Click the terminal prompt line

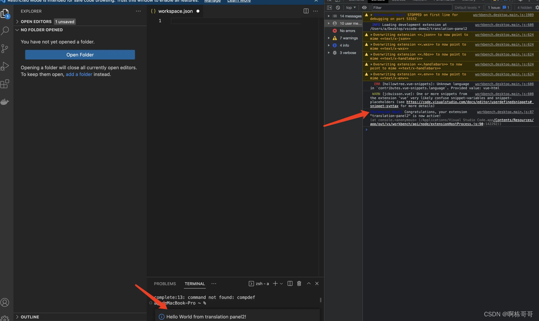point(180,303)
